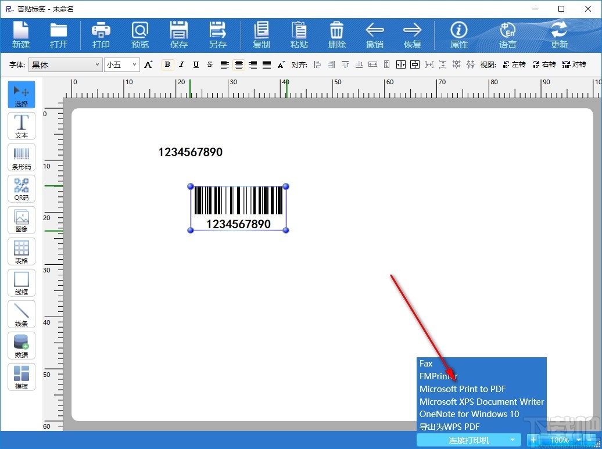The width and height of the screenshot is (602, 449).
Task: Zoom out with the minus button
Action: click(x=590, y=440)
